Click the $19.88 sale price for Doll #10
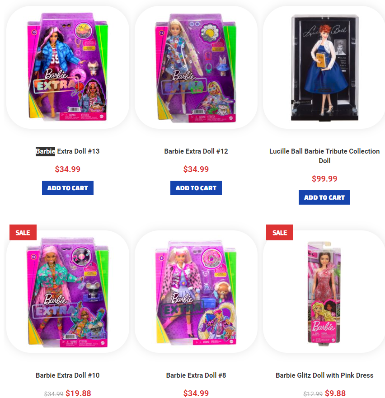This screenshot has height=398, width=385. click(x=78, y=393)
